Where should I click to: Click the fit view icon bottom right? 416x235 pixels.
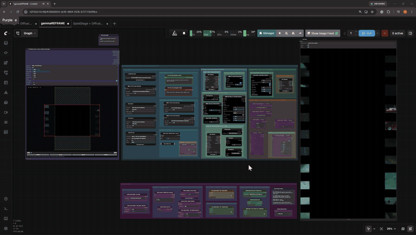[x=381, y=229]
